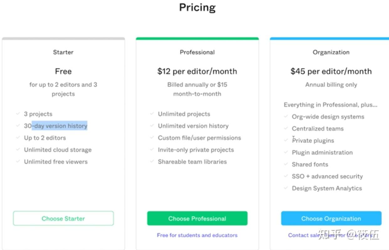The width and height of the screenshot is (389, 250).
Task: Click the $45 per editor/month price
Action: (331, 71)
